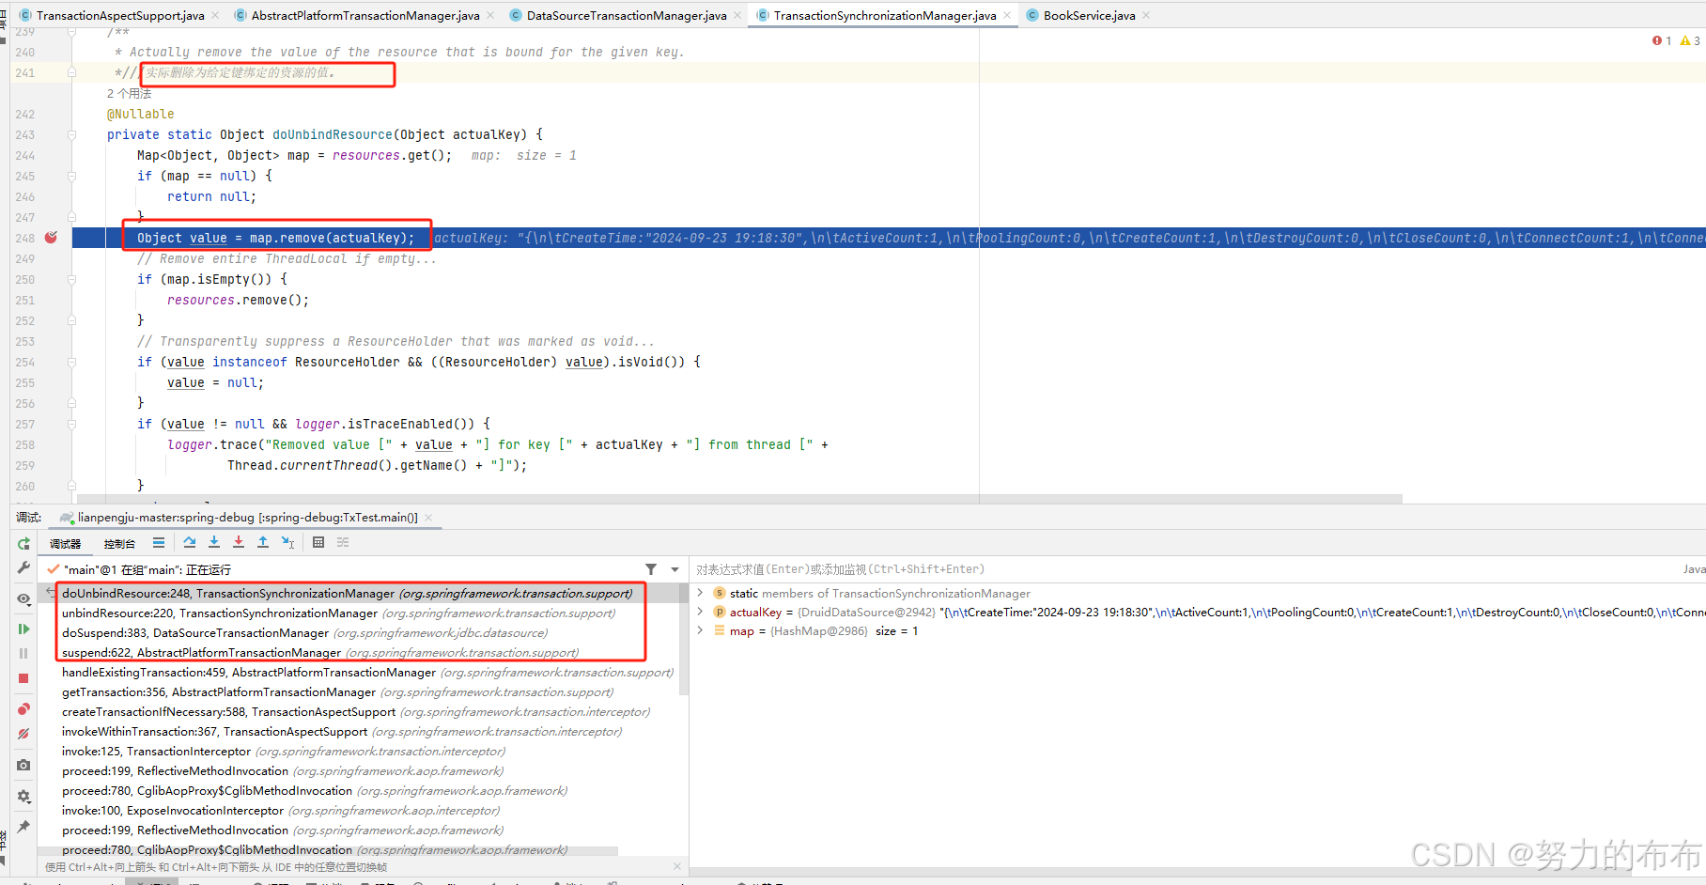
Task: Close the frame-switching hint bar
Action: tap(677, 866)
